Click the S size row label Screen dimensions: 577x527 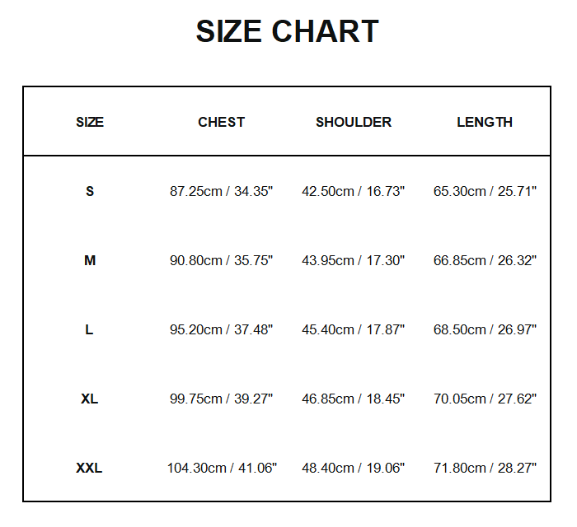(x=90, y=191)
